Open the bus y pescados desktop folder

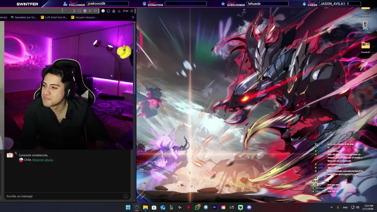366,12
